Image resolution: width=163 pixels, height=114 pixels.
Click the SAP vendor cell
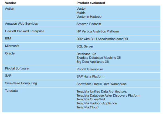point(8,76)
